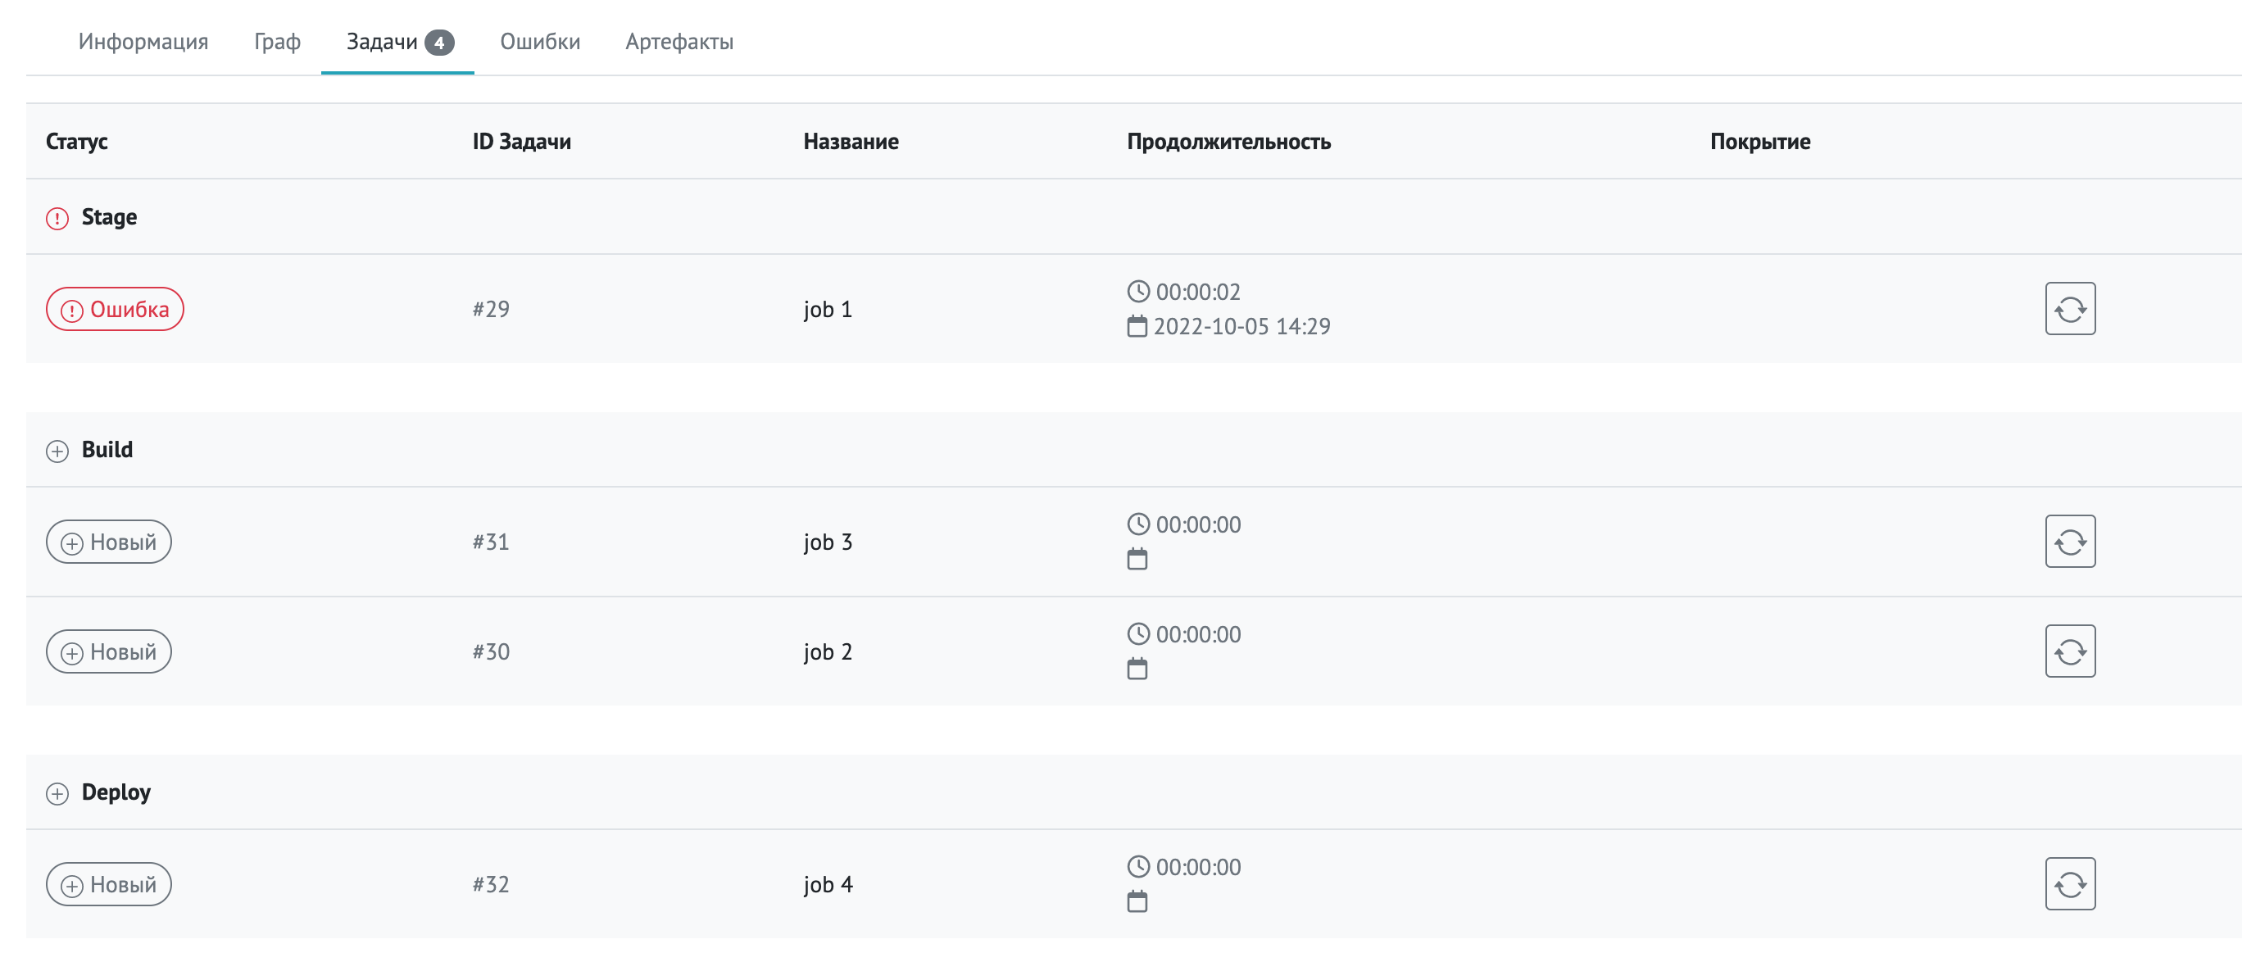
Task: Click the calendar icon beside 2022-10-05 14:29
Action: tap(1137, 326)
